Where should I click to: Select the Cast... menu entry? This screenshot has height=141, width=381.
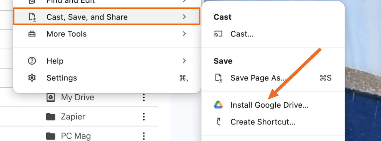coord(242,34)
